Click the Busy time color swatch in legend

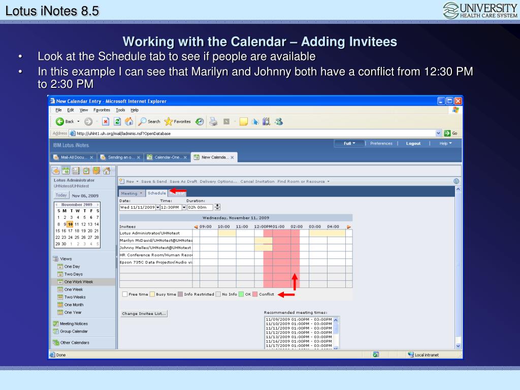tap(152, 294)
